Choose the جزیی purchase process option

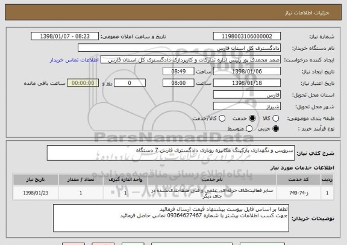tap(275, 129)
